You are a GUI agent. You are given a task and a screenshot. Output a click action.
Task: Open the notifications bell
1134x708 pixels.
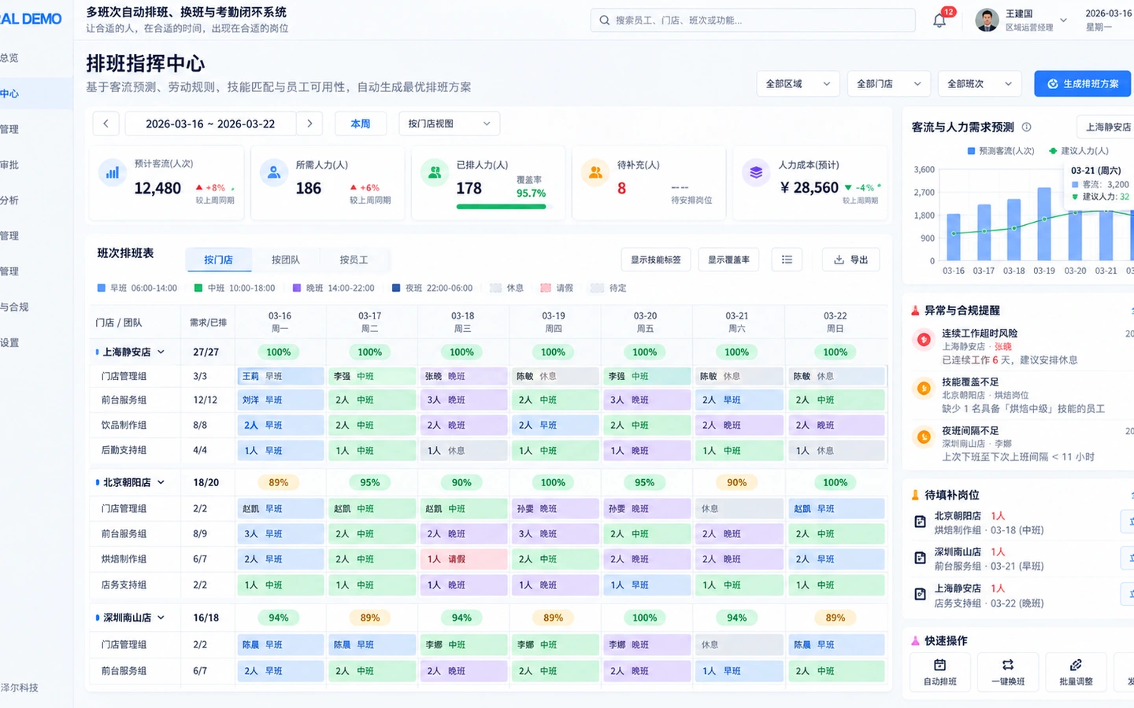pyautogui.click(x=939, y=20)
